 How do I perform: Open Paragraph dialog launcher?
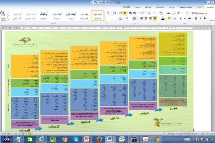click(107, 23)
